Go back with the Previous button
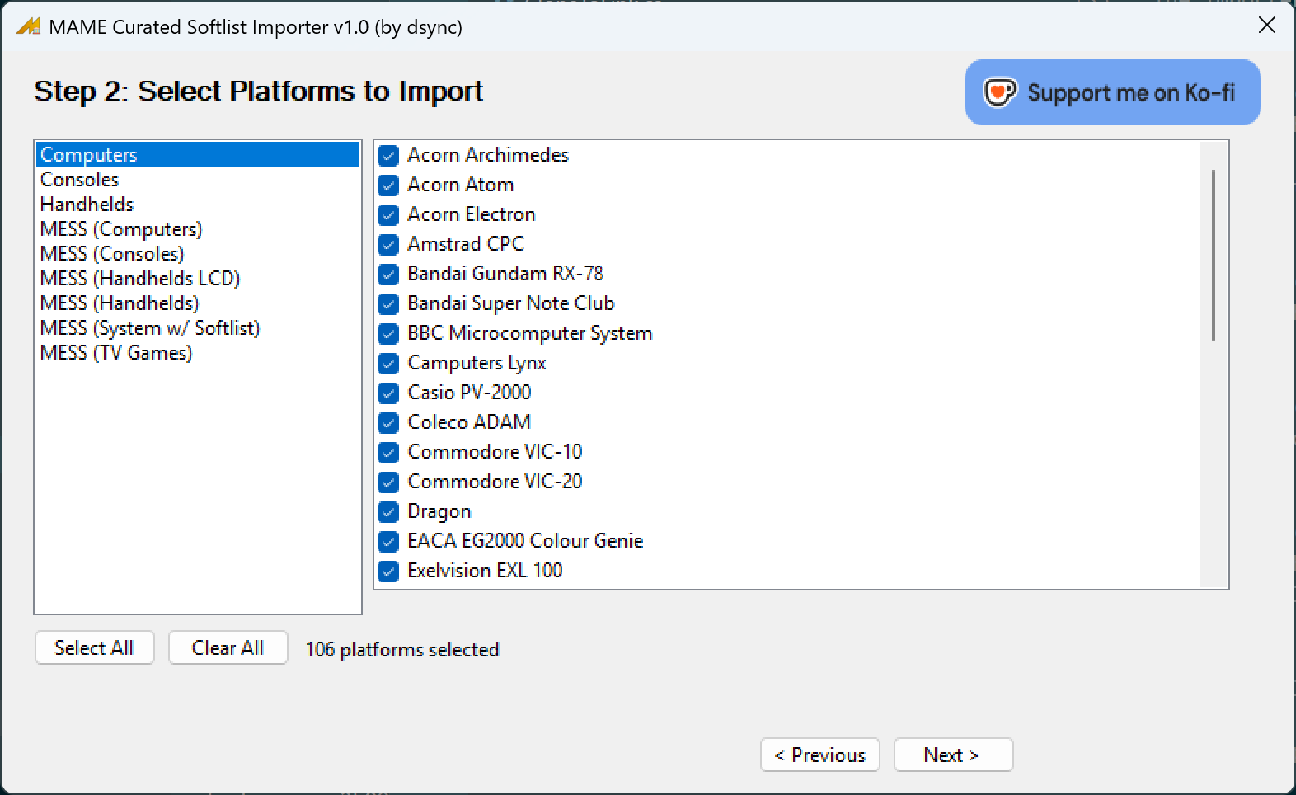1296x795 pixels. point(820,755)
